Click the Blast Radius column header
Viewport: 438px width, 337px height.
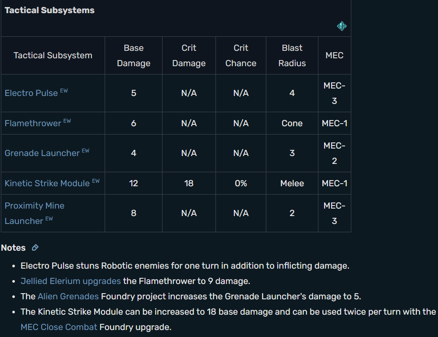pyautogui.click(x=292, y=55)
